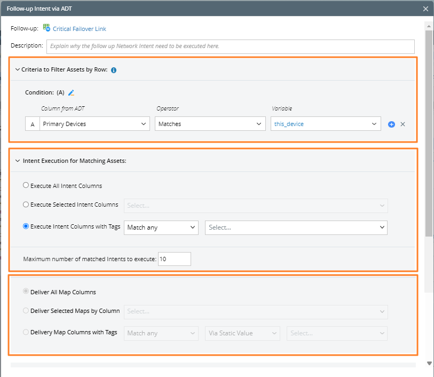This screenshot has width=434, height=377.
Task: Click the ADT table icon next to Follow-up
Action: (46, 28)
